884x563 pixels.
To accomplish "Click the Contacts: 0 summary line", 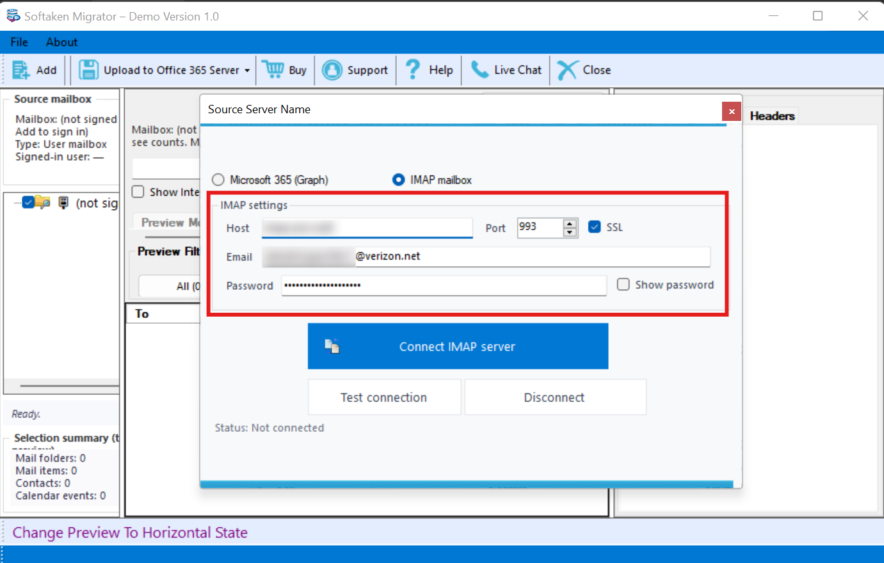I will 43,483.
